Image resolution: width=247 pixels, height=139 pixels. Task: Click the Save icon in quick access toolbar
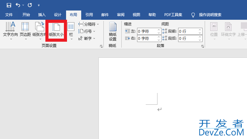click(9, 5)
